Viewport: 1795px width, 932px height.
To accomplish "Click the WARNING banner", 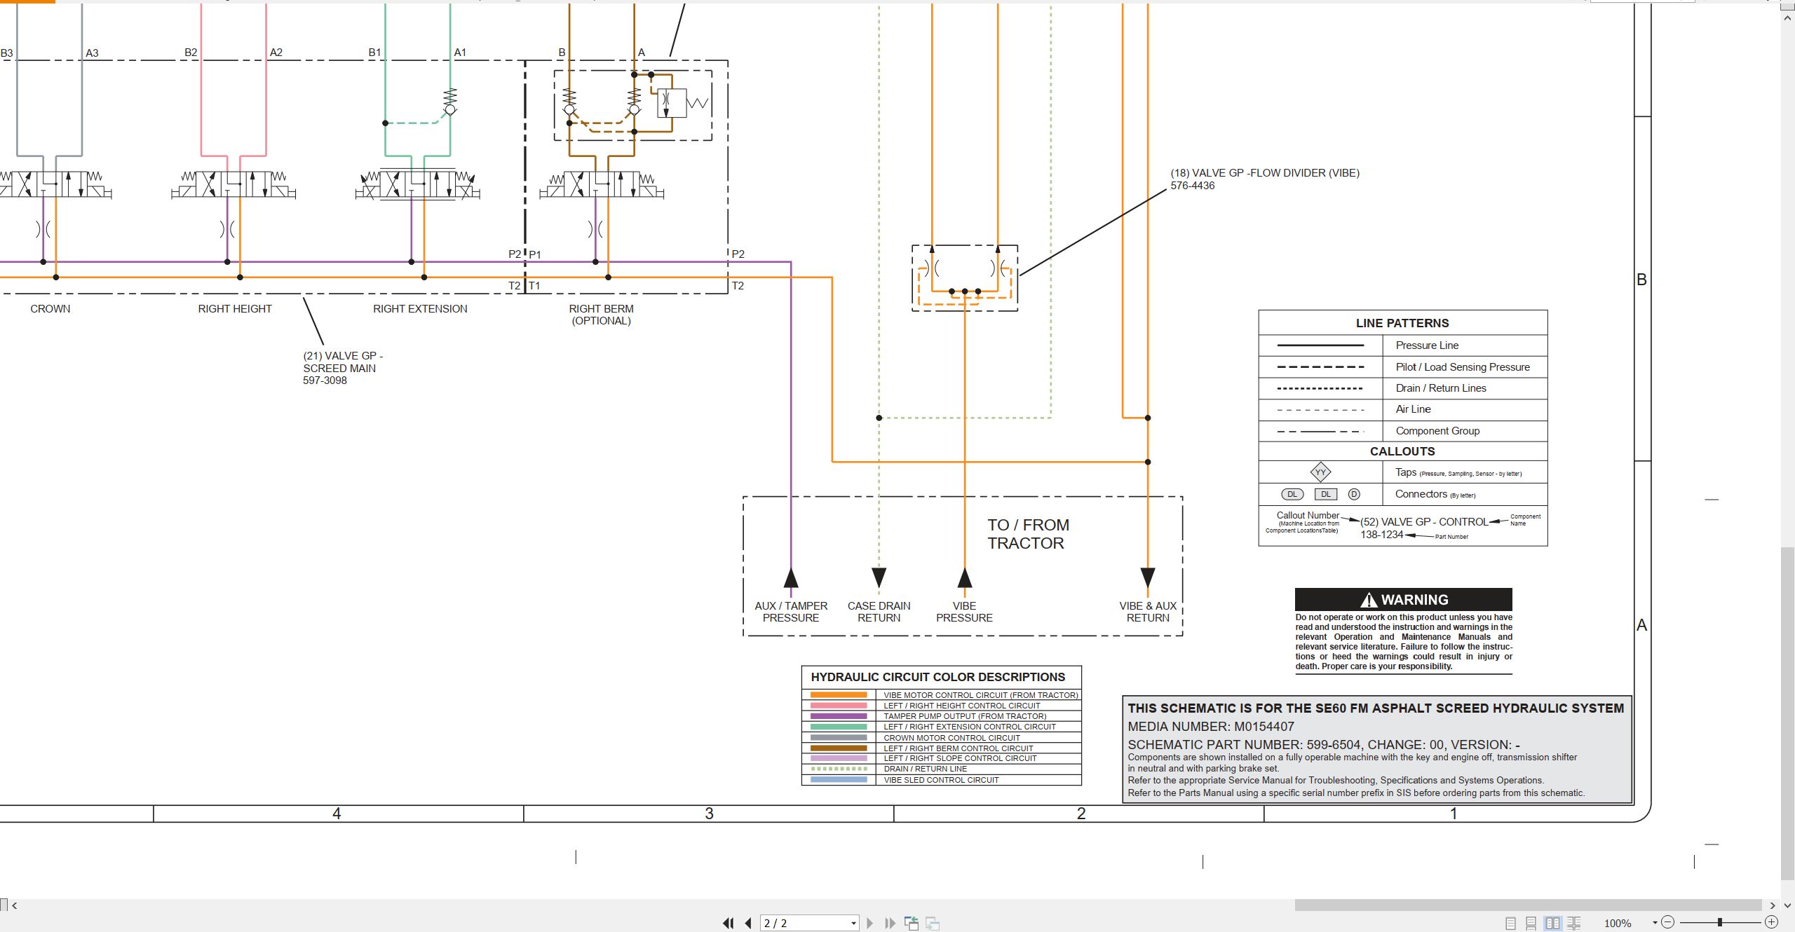I will (x=1403, y=600).
